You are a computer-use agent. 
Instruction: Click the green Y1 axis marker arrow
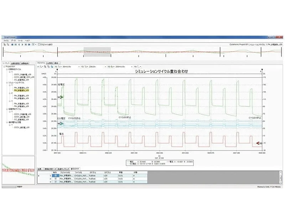pyautogui.click(x=62, y=97)
